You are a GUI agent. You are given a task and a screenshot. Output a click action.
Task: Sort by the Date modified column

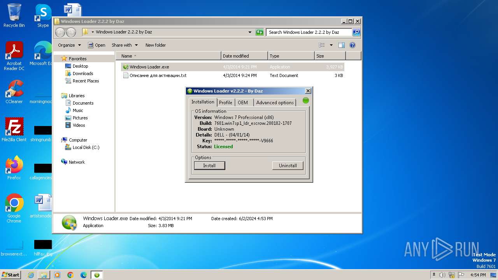(x=244, y=56)
